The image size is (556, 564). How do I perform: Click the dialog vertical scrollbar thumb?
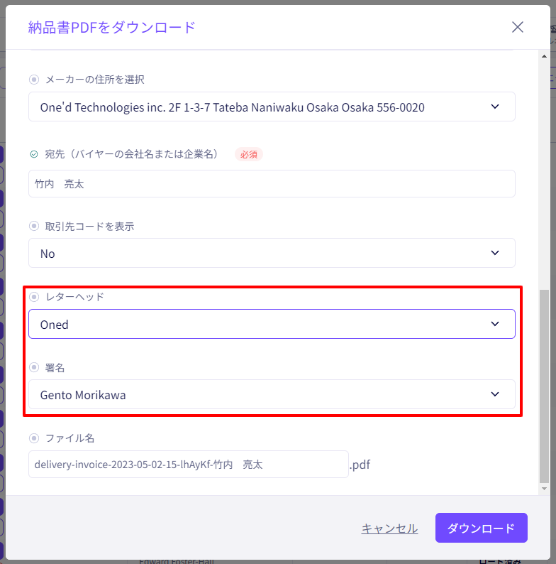[x=544, y=386]
